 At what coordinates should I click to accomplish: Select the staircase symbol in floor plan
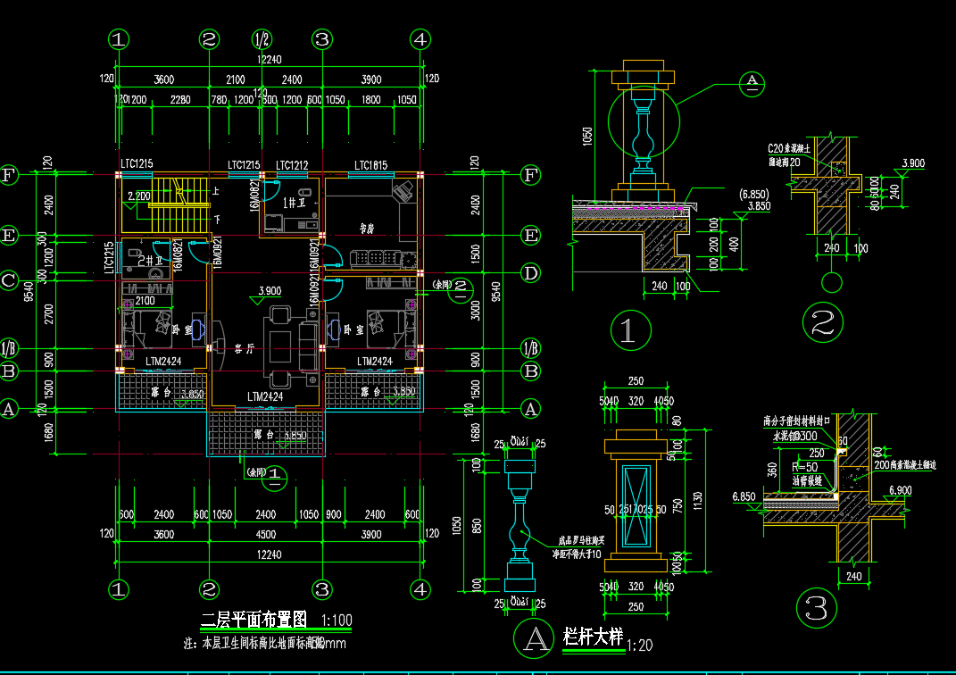(179, 204)
